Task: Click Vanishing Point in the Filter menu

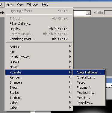Action: point(39,39)
